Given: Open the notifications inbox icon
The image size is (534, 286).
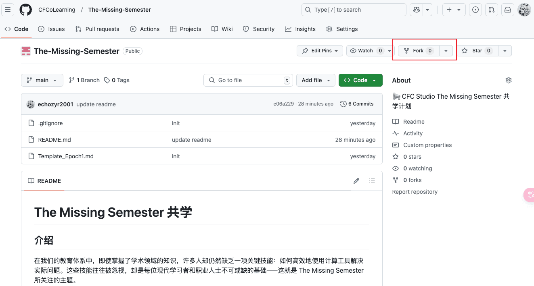Looking at the screenshot, I should pos(507,10).
